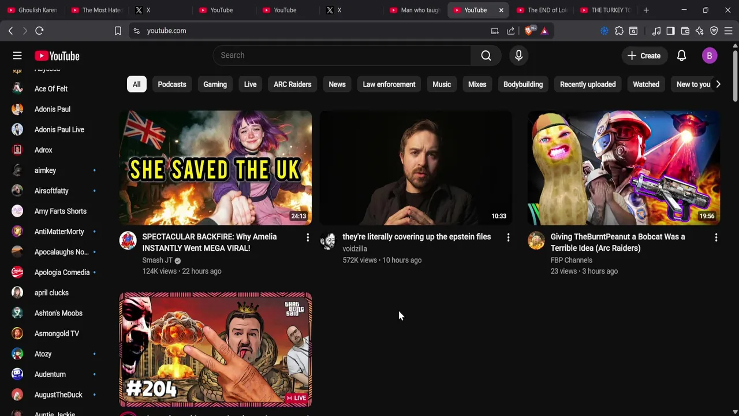
Task: Reload the page
Action: (x=39, y=31)
